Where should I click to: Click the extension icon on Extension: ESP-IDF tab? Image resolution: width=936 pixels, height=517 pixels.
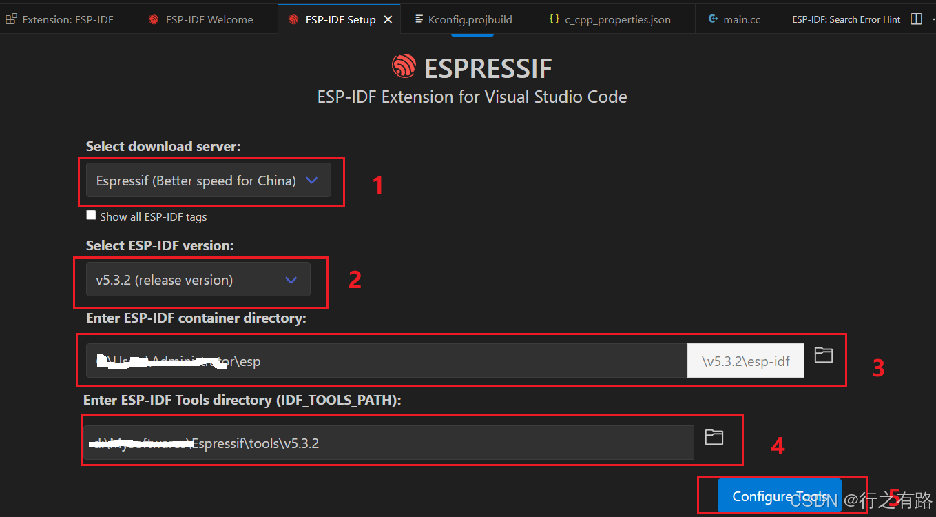(11, 19)
